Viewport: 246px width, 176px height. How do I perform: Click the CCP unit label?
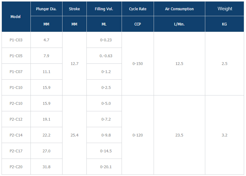[x=137, y=24]
